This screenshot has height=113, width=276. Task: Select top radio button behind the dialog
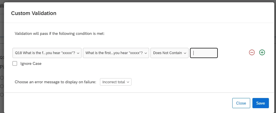pos(2,78)
